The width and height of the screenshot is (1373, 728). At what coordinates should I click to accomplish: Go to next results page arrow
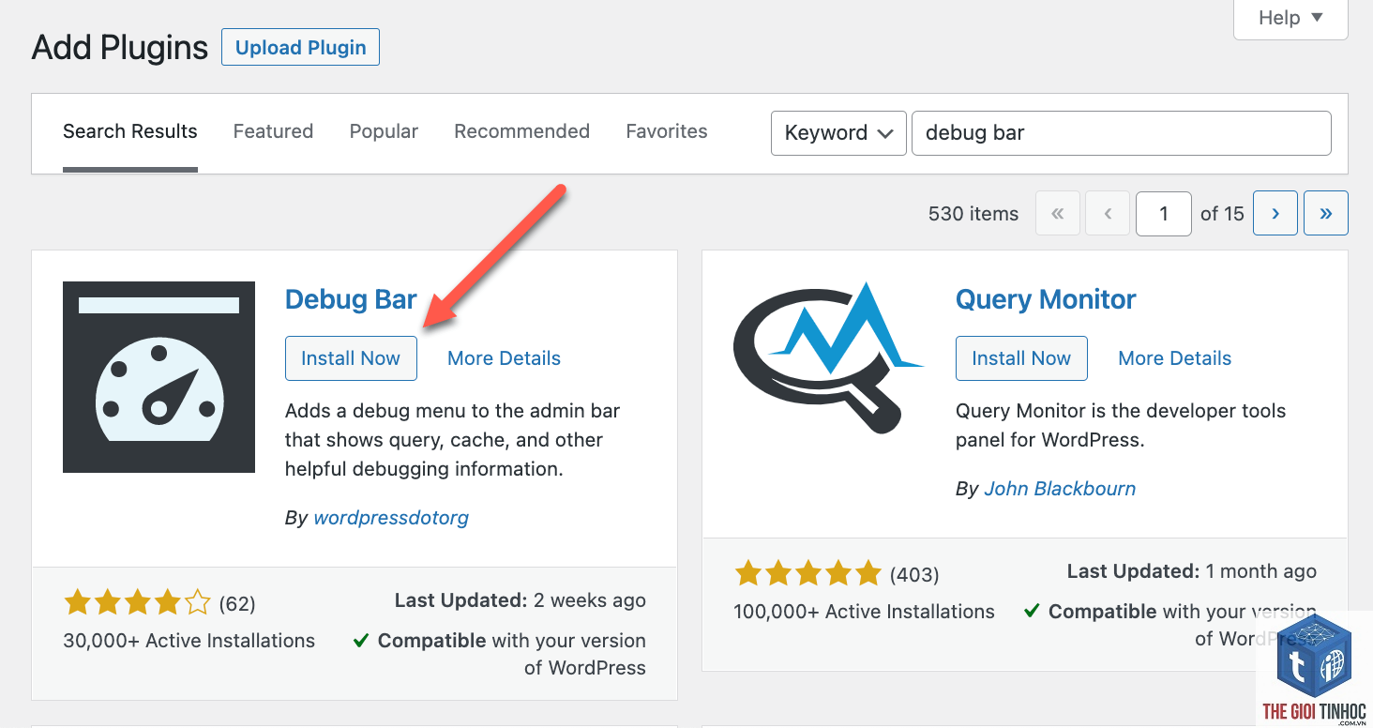point(1275,213)
